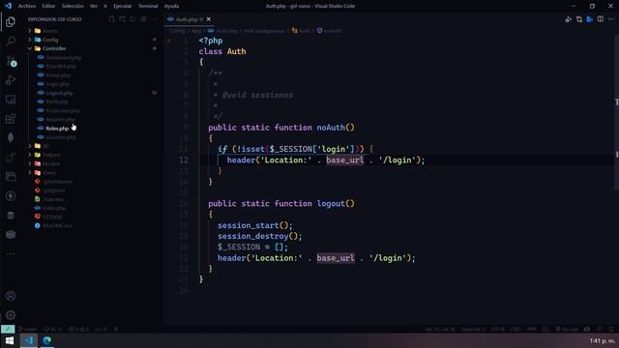This screenshot has width=619, height=348.
Task: Open the Remote Explorer view
Action: [11, 100]
